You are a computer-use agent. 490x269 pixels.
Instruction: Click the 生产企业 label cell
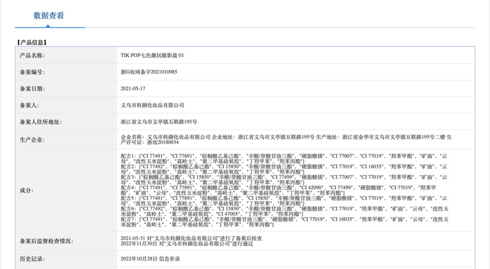coord(32,140)
